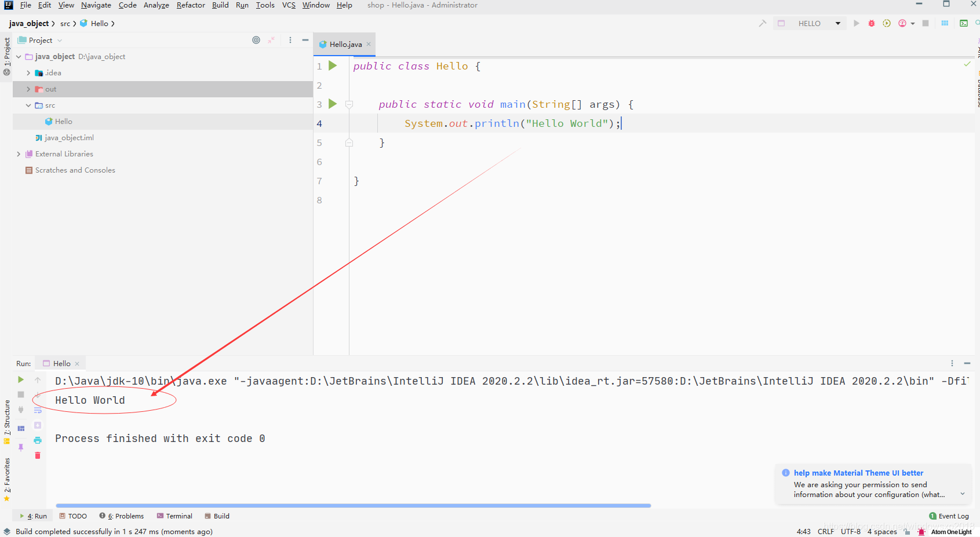Expand the .idea folder

[x=28, y=73]
